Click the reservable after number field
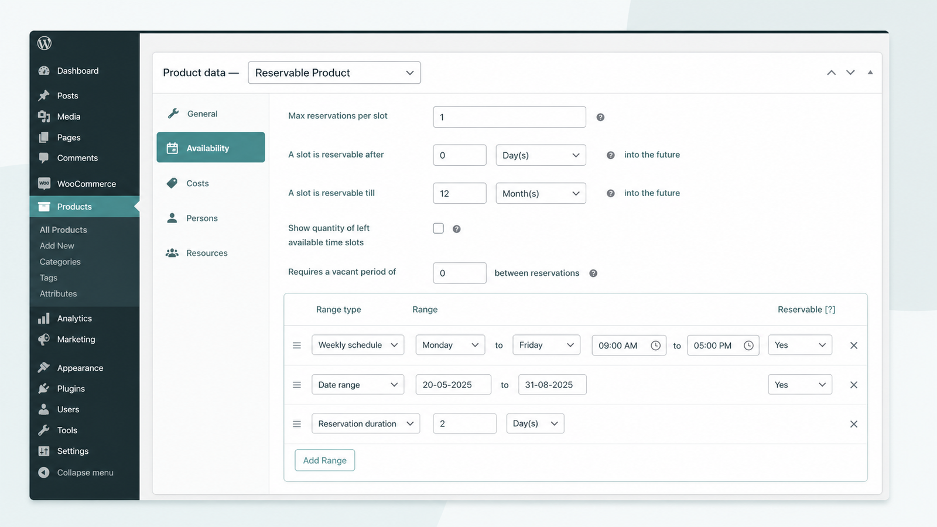The width and height of the screenshot is (937, 527). 460,155
